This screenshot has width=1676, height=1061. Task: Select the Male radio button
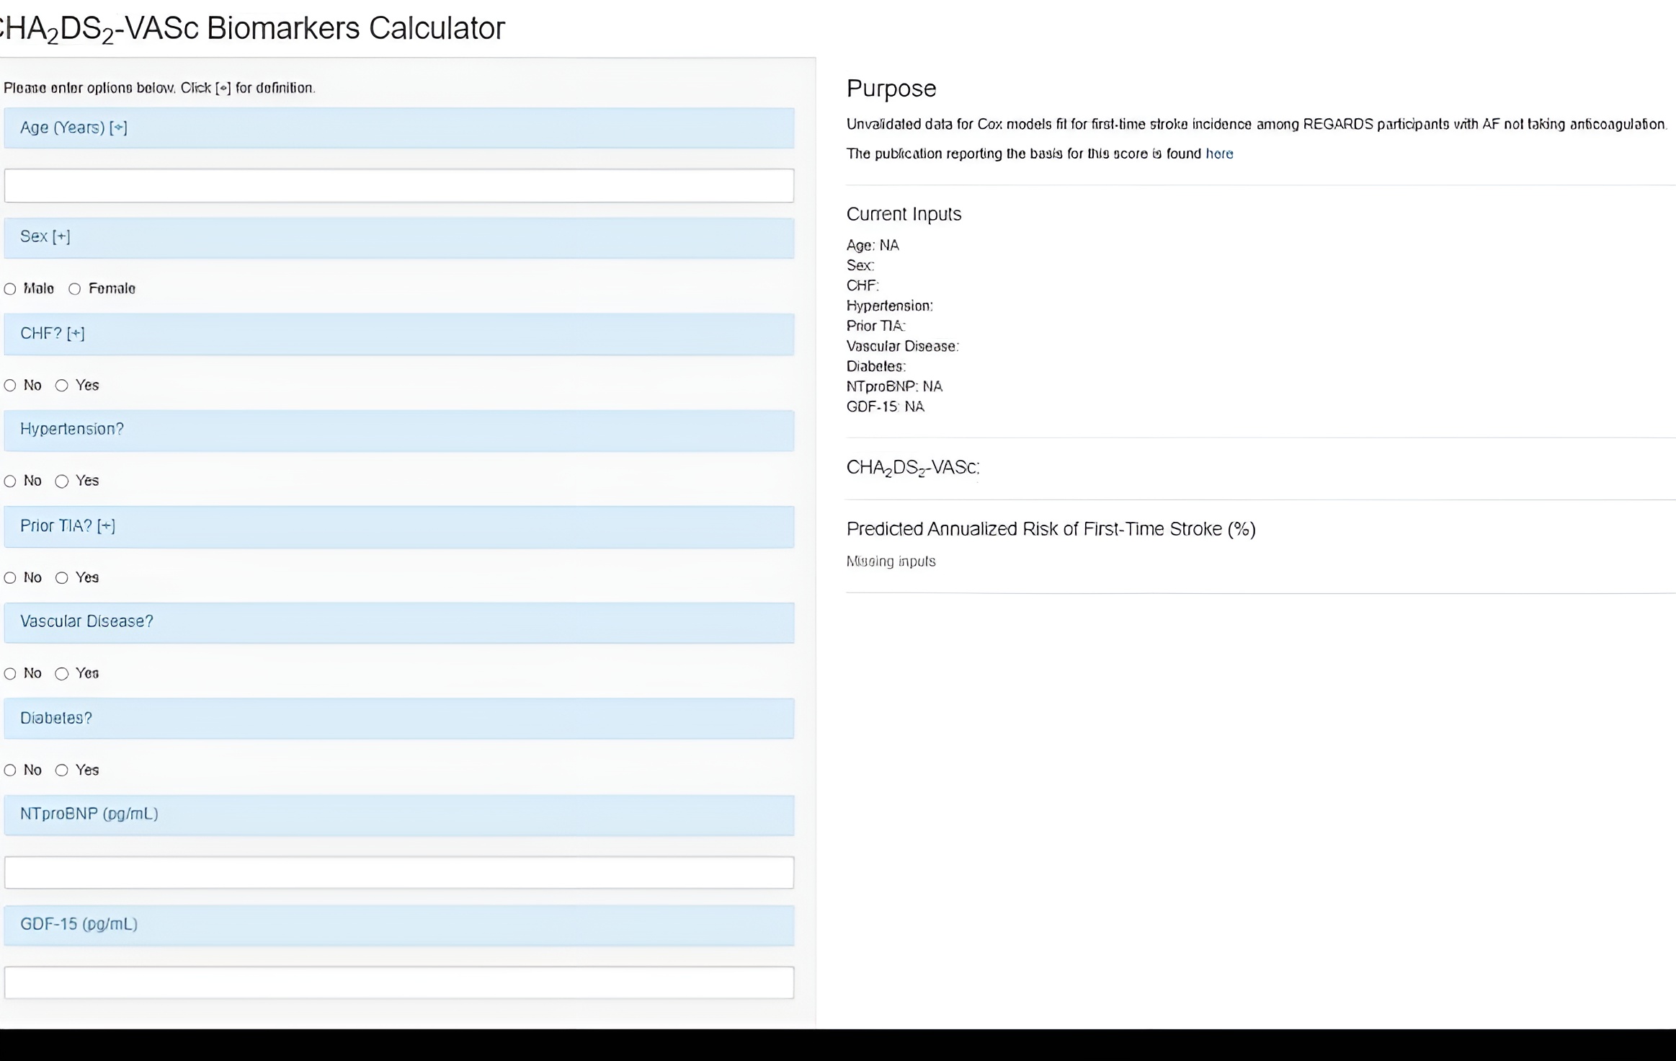[x=10, y=289]
